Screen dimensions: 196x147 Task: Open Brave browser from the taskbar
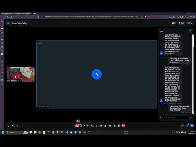pos(58,132)
